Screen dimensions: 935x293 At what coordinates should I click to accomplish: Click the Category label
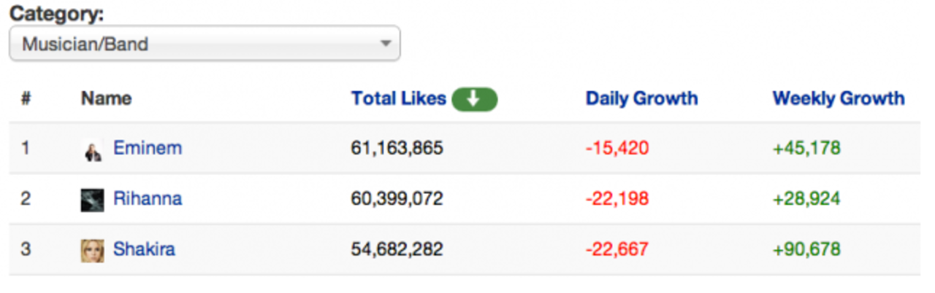coord(57,13)
